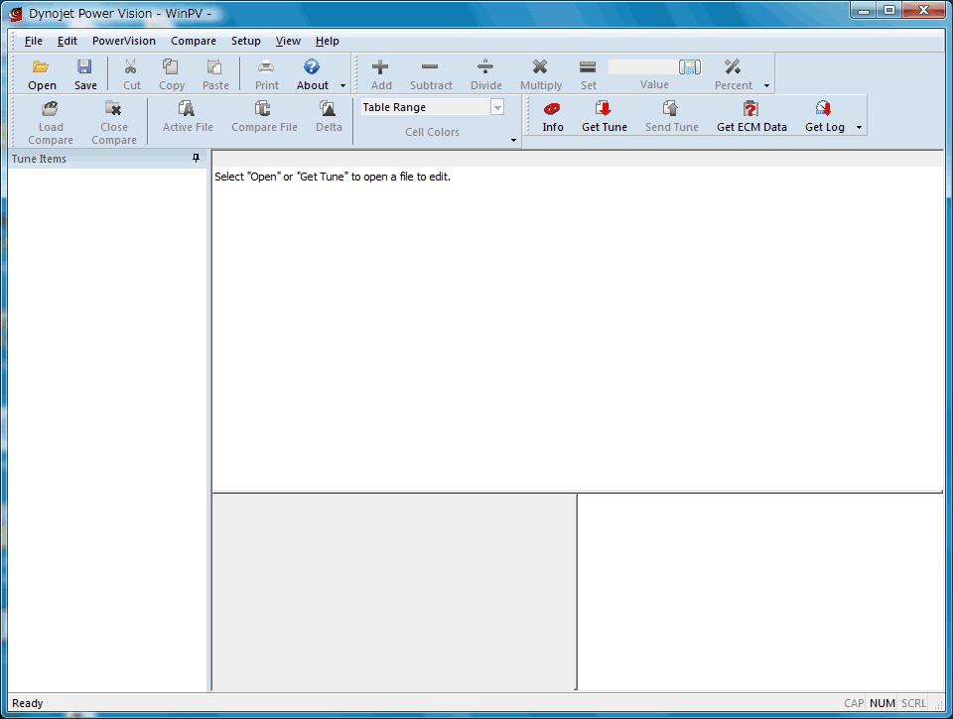Click the Ready status text
The height and width of the screenshot is (719, 953).
[28, 703]
